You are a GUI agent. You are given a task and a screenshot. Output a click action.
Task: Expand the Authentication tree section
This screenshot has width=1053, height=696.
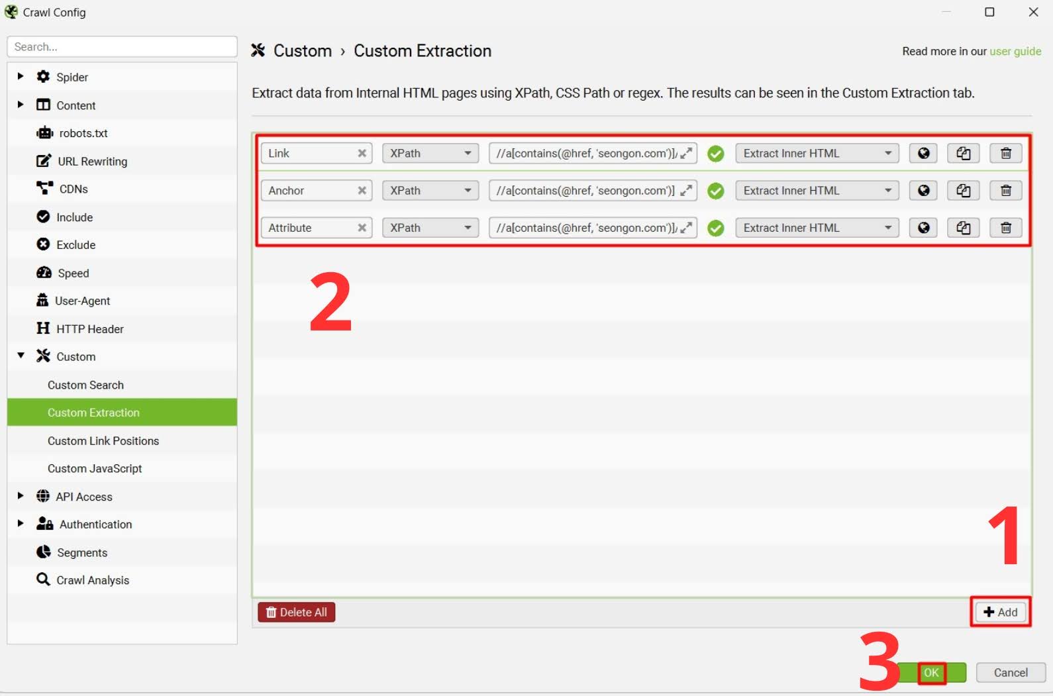click(21, 523)
